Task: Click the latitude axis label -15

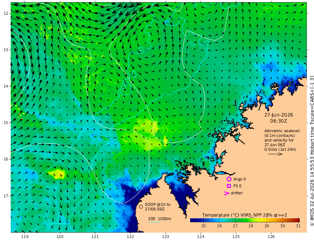Action: [x=6, y=123]
